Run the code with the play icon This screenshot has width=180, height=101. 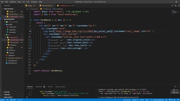[172, 6]
